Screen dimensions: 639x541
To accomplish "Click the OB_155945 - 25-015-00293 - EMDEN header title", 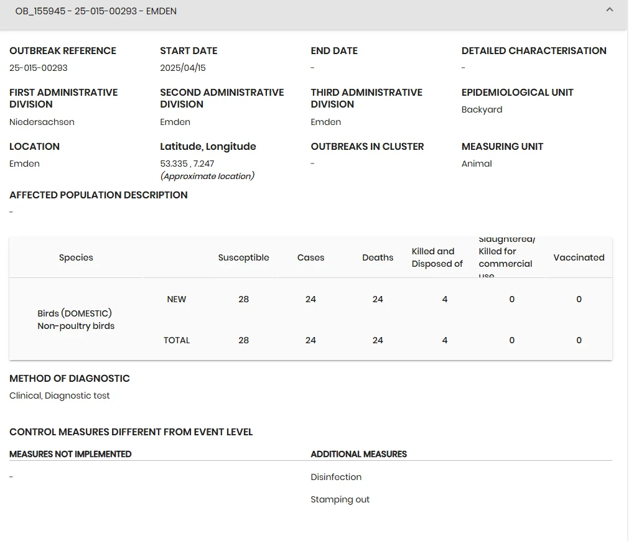I will point(96,11).
